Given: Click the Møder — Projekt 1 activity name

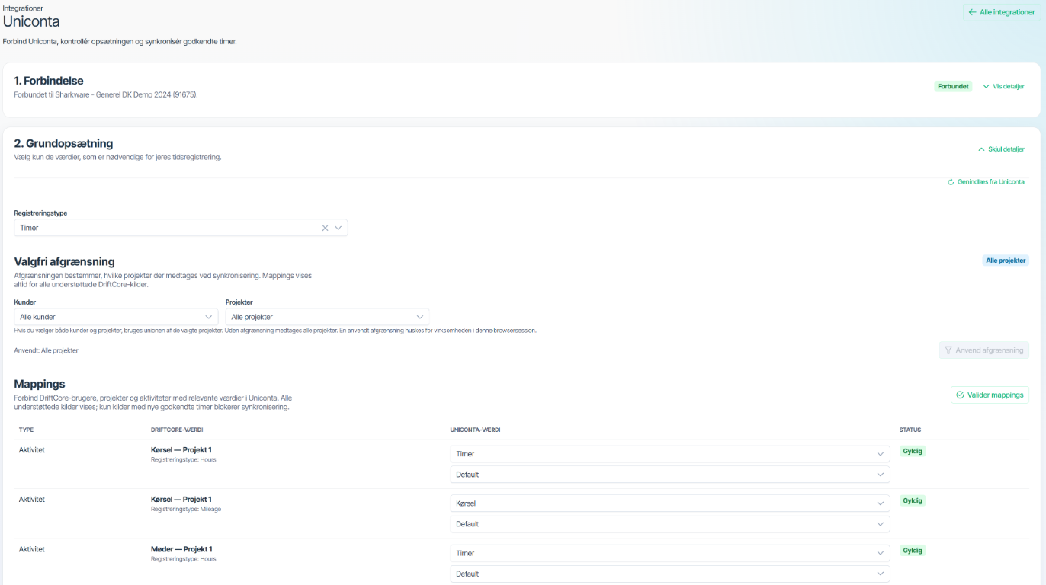Looking at the screenshot, I should coord(181,549).
